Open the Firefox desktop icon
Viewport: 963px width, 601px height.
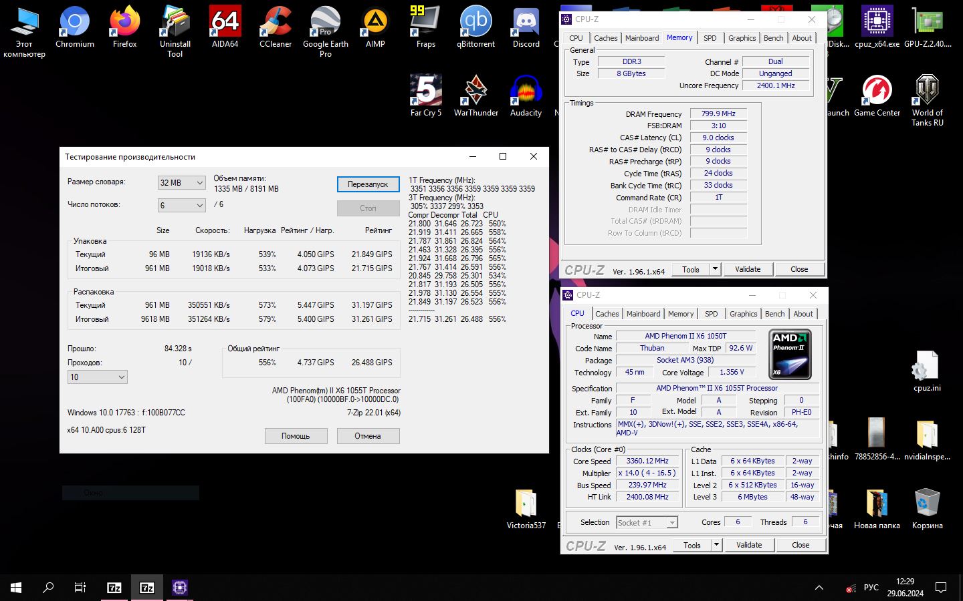tap(125, 27)
